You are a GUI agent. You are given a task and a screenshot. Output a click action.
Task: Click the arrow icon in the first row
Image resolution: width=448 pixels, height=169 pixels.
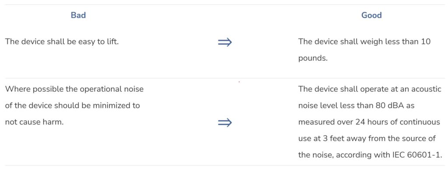tap(225, 43)
